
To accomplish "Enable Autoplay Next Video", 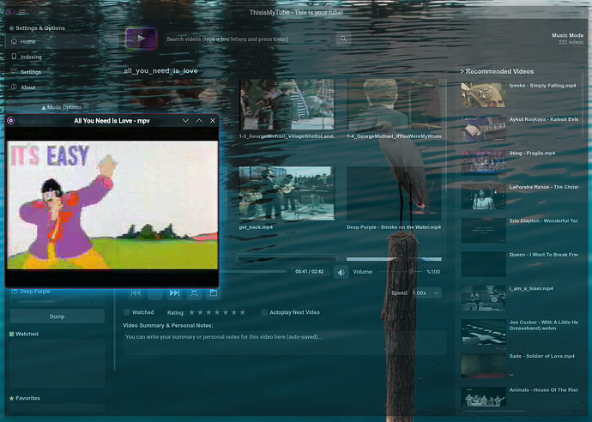I will 264,312.
